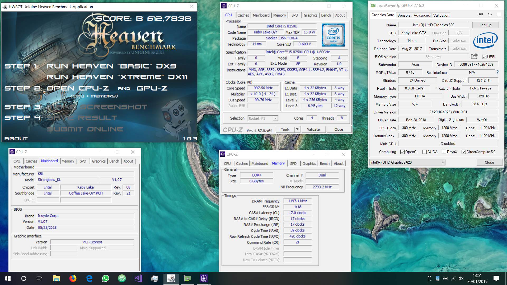The height and width of the screenshot is (285, 507).
Task: Click the Specification field in CPU-Z
Action: point(297,52)
